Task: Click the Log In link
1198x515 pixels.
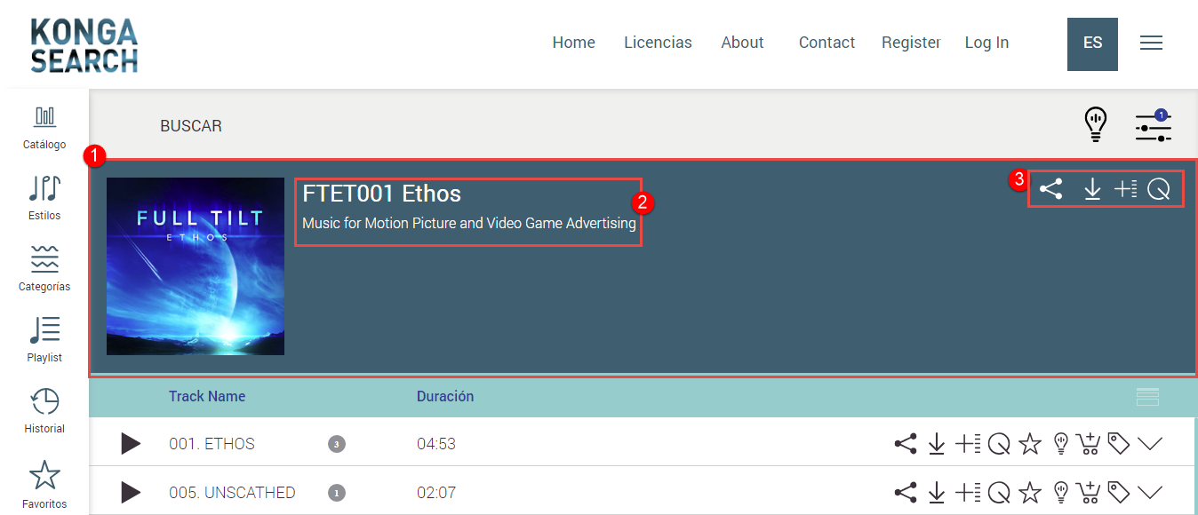Action: (986, 43)
